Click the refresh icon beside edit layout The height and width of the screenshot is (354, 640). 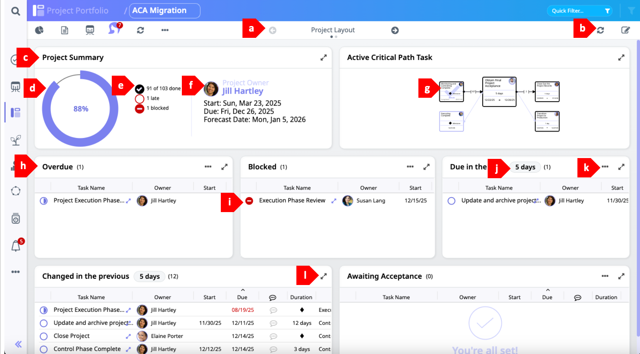click(x=600, y=30)
